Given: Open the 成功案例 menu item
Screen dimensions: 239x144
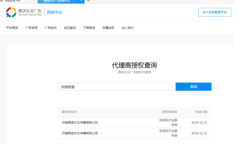Looking at the screenshot, I should (70, 28).
